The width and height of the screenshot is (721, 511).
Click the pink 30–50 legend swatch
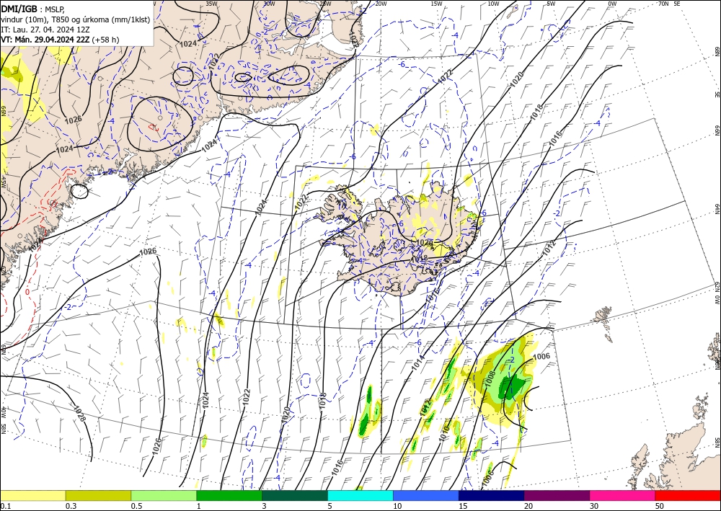pyautogui.click(x=623, y=495)
